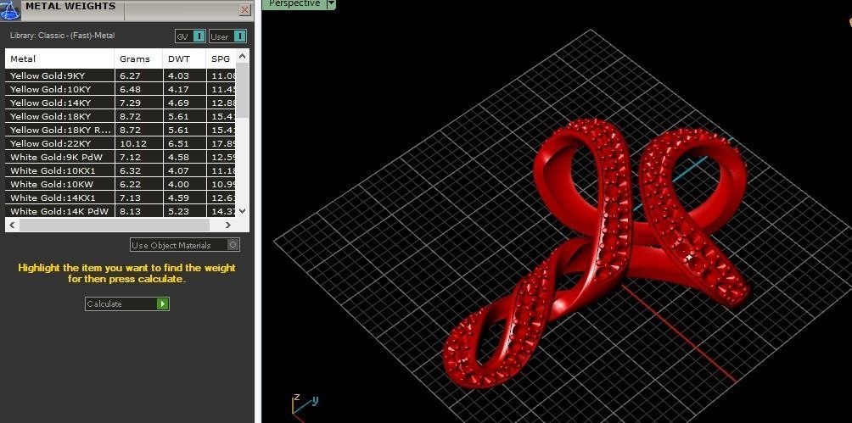
Task: Click the 8.13 grams value
Action: 130,212
